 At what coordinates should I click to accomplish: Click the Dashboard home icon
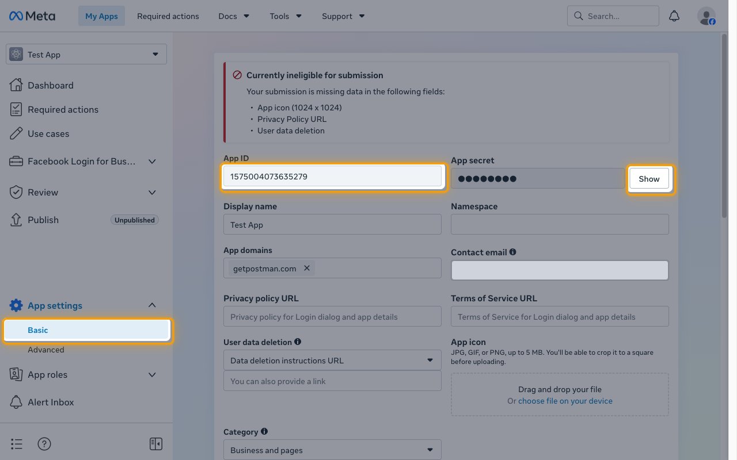pyautogui.click(x=16, y=85)
